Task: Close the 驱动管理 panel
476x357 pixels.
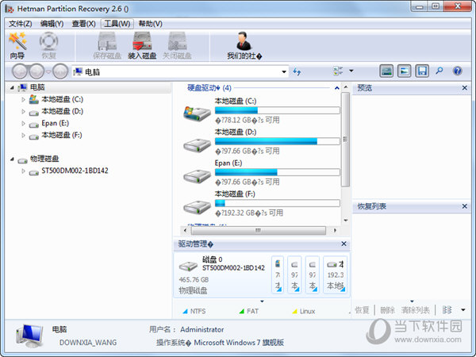Action: [344, 244]
